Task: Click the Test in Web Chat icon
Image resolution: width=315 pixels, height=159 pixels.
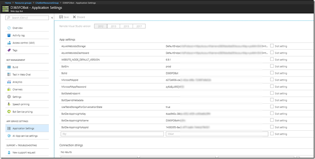Action: 9,75
